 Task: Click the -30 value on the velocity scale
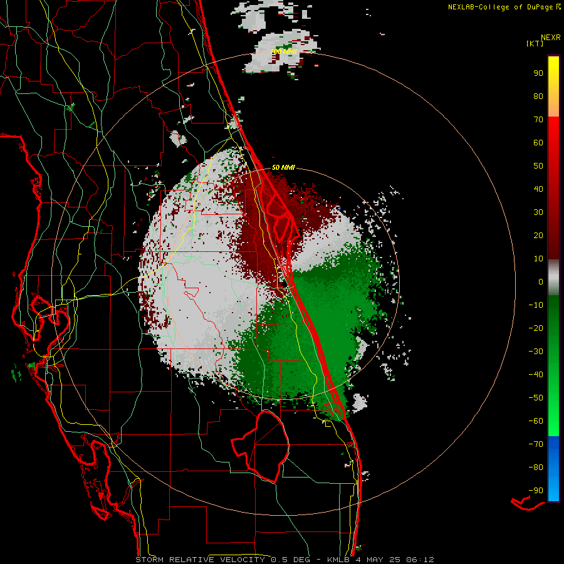point(536,352)
